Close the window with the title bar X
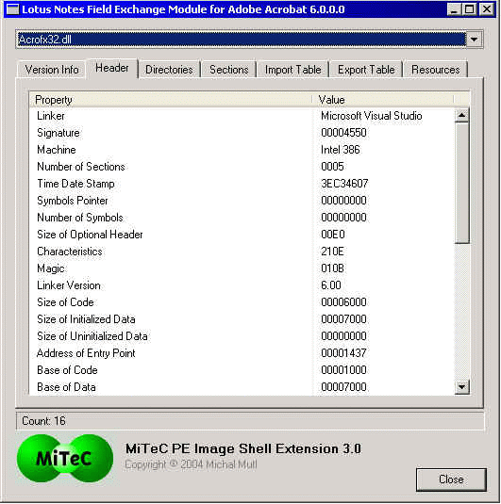The height and width of the screenshot is (504, 501). [487, 9]
